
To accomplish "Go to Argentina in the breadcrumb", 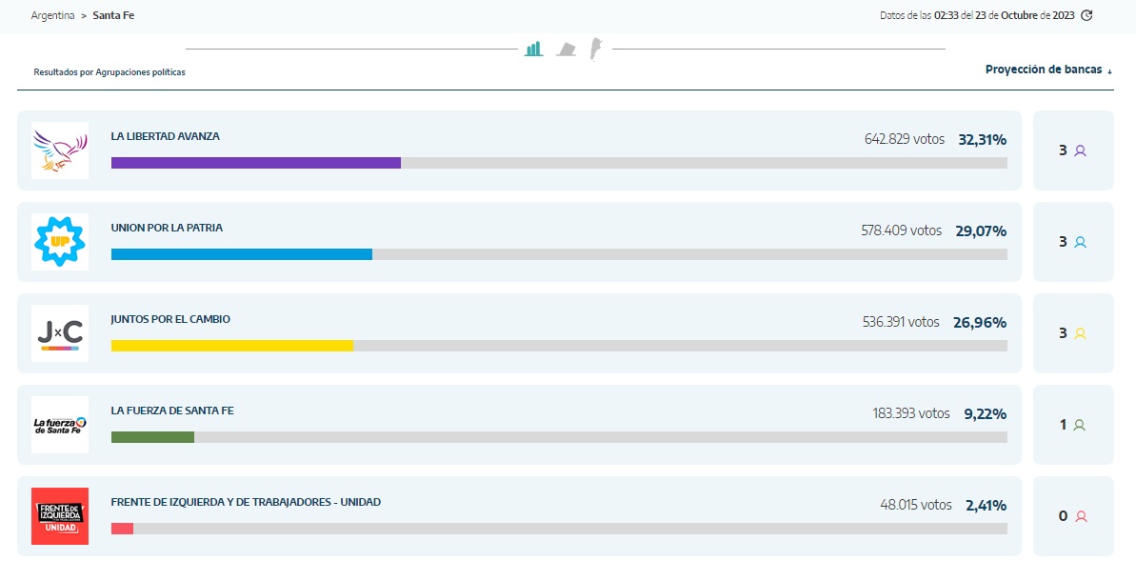I will (53, 15).
